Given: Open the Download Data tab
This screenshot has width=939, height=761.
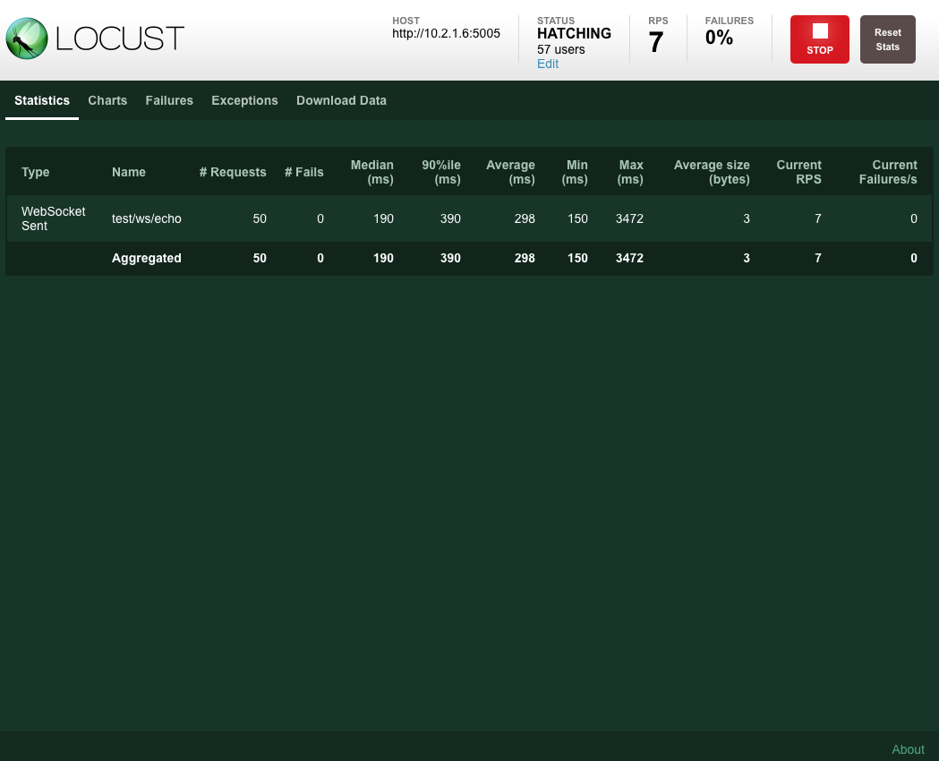Looking at the screenshot, I should click(341, 100).
